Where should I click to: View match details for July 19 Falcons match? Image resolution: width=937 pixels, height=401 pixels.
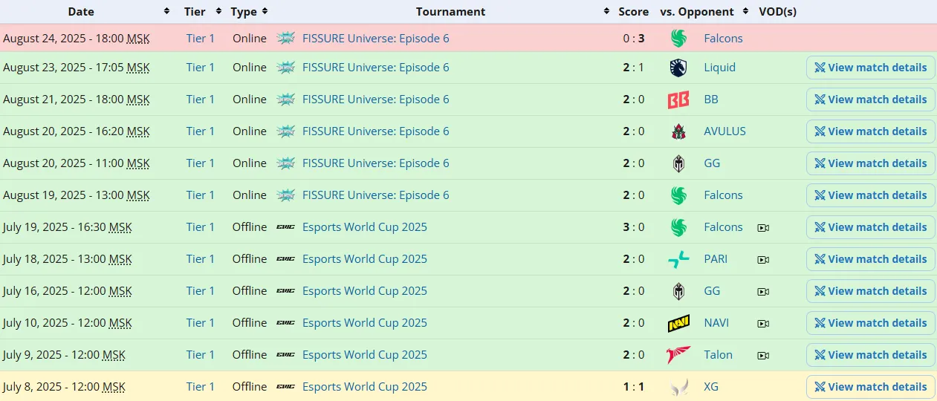coord(871,227)
